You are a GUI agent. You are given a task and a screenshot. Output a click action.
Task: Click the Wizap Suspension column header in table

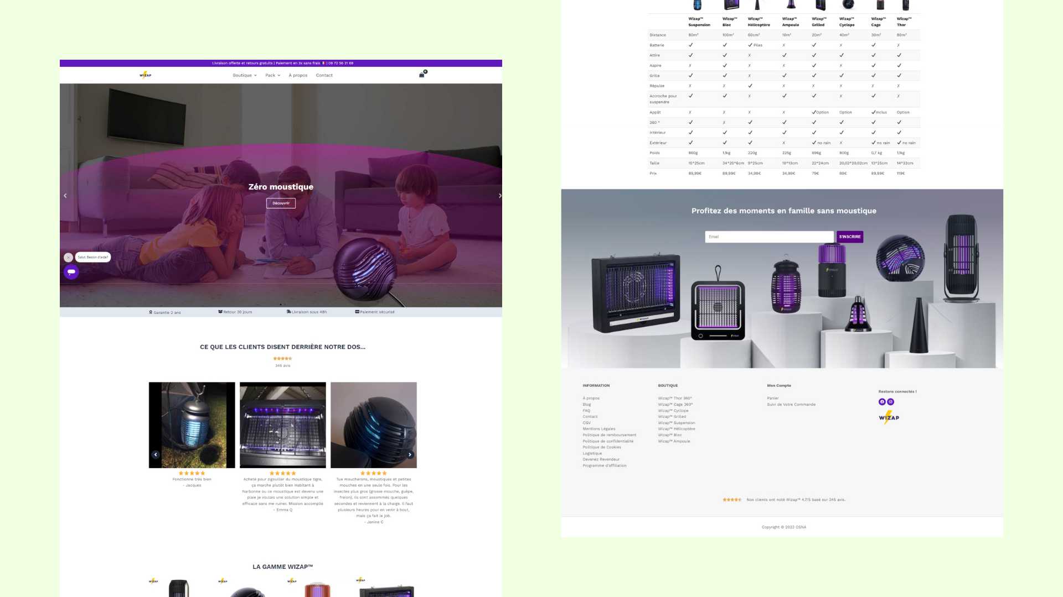pyautogui.click(x=699, y=22)
